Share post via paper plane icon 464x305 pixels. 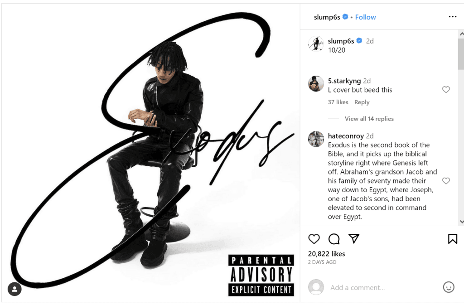pyautogui.click(x=353, y=238)
